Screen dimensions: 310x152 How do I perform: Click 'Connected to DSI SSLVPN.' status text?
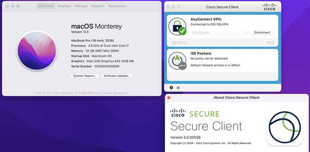click(210, 24)
